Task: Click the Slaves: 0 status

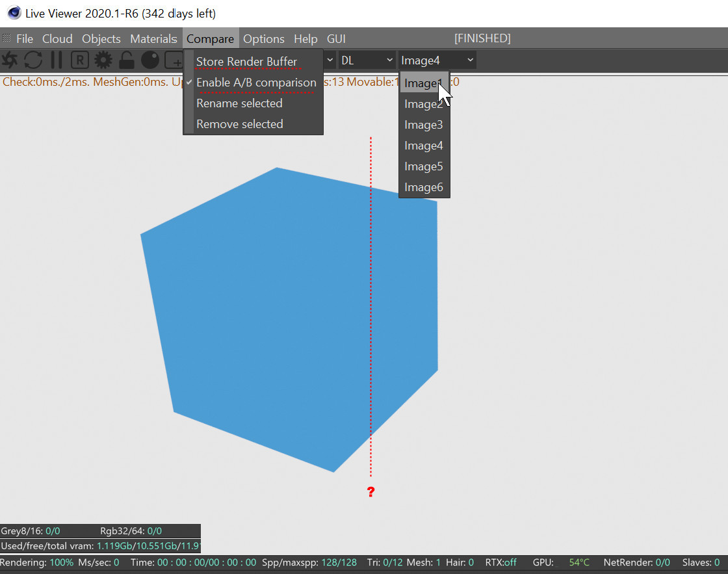Action: [701, 562]
